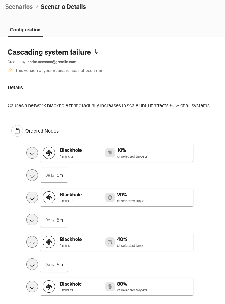
Task: Click the Blackhole swirl icon on the 20% node
Action: tap(49, 197)
